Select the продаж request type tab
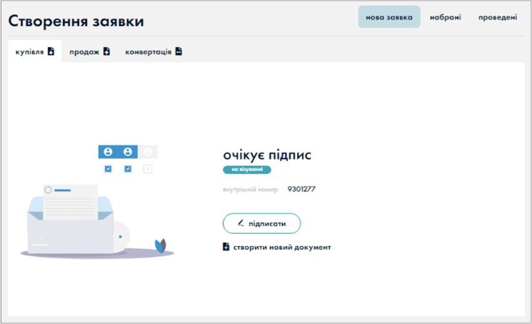The height and width of the screenshot is (324, 532). [84, 52]
